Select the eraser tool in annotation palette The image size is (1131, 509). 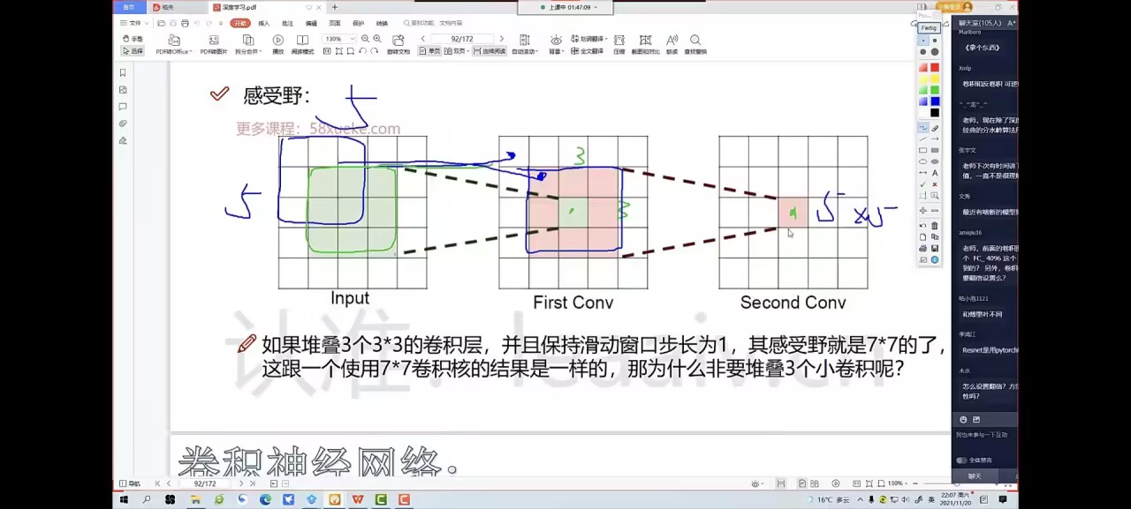point(935,129)
